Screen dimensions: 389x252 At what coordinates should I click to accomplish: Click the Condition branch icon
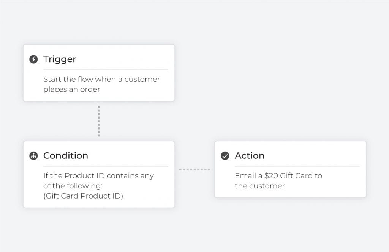click(x=33, y=156)
